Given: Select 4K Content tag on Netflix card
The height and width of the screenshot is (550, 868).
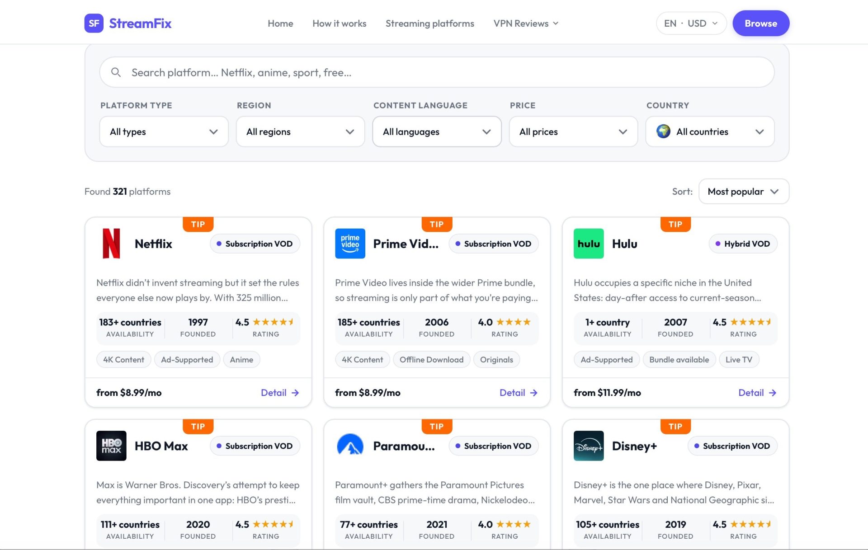Looking at the screenshot, I should 123,360.
